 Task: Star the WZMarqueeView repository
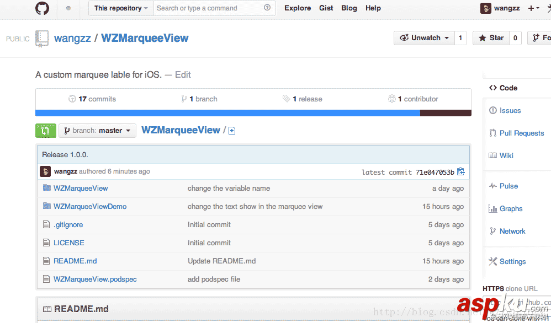(x=491, y=38)
